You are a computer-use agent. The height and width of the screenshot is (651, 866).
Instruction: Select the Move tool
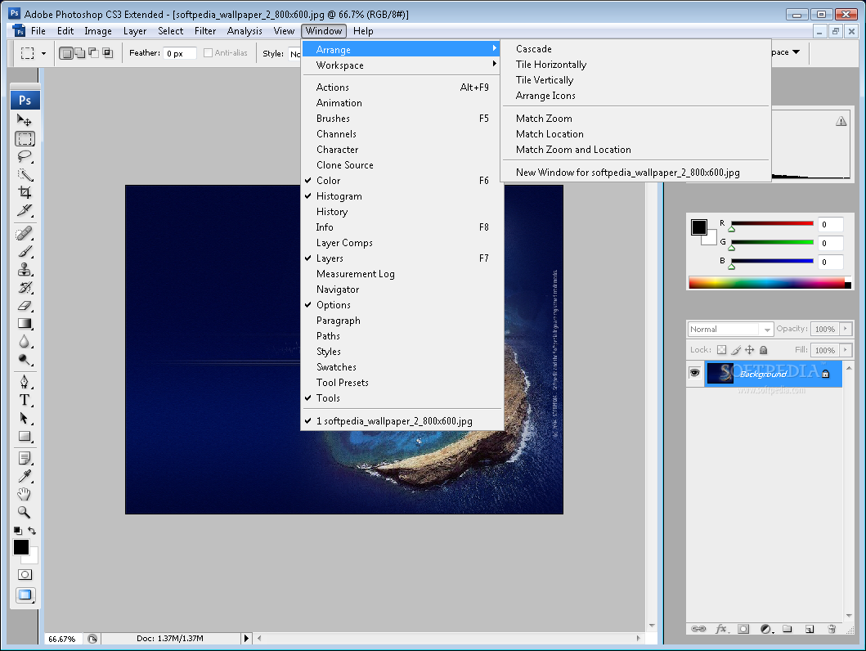click(25, 121)
